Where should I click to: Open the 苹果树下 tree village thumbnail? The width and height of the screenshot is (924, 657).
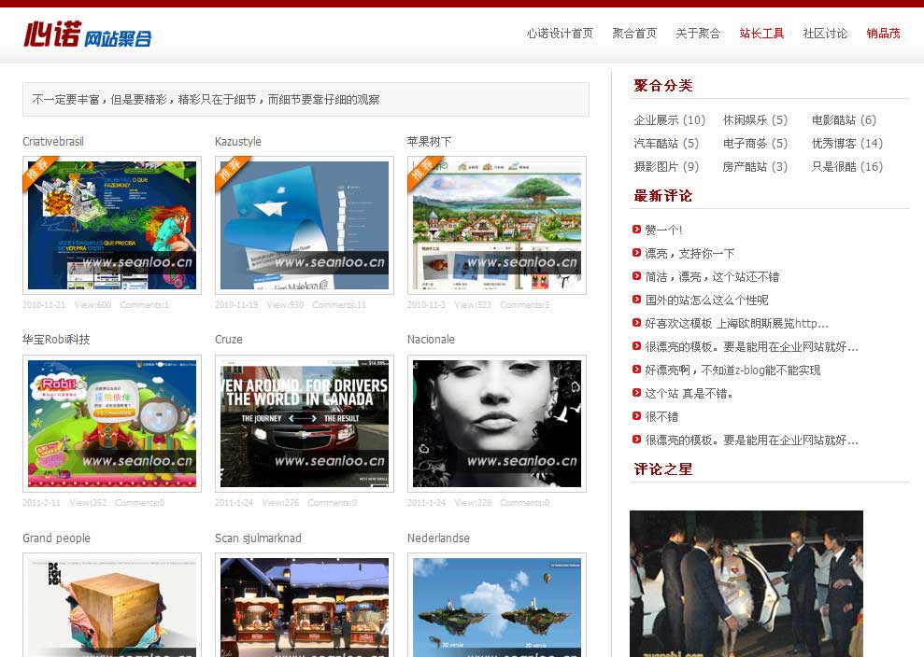pos(497,226)
